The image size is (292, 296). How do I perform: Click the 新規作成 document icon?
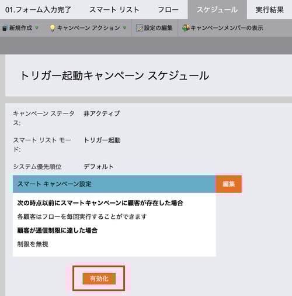point(5,28)
